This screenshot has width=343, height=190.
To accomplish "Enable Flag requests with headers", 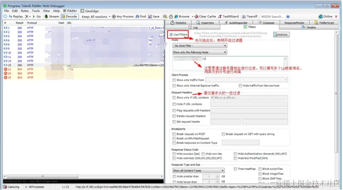I will point(174,111).
